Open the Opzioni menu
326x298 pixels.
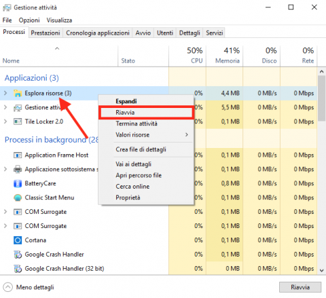29,20
